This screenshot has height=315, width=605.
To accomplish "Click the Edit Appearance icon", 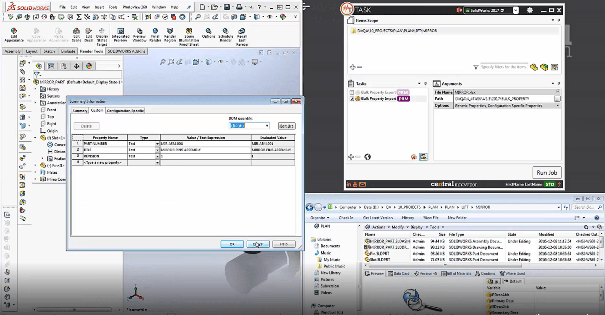I will (x=14, y=31).
